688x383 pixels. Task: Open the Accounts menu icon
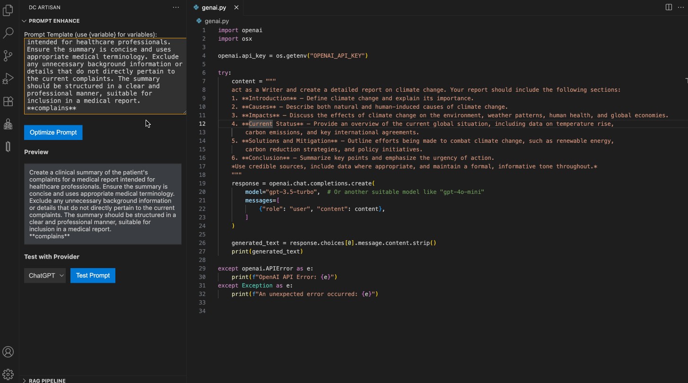[x=8, y=352]
